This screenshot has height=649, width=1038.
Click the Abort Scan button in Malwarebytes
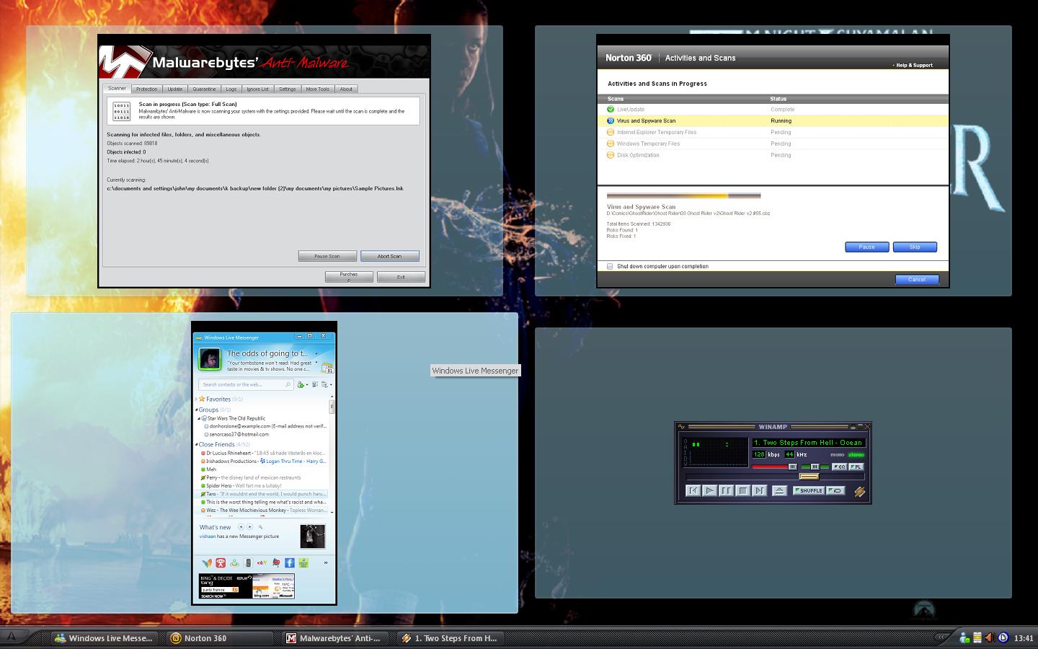point(389,256)
